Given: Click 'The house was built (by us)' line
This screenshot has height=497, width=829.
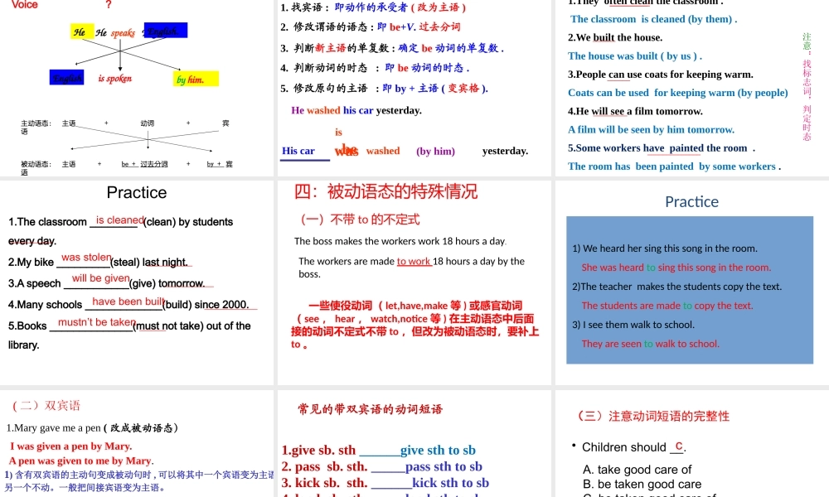Looking at the screenshot, I should [x=635, y=56].
